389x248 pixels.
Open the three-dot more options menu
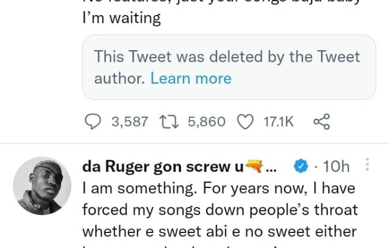pyautogui.click(x=369, y=166)
